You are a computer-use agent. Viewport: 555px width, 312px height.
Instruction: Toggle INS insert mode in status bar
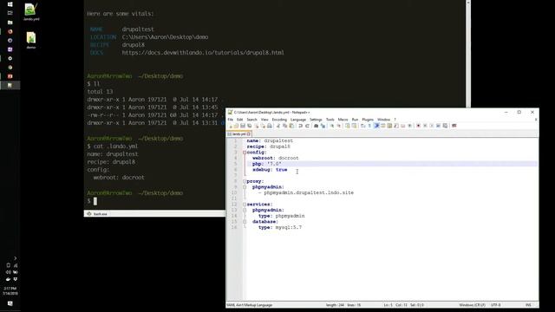(x=528, y=304)
